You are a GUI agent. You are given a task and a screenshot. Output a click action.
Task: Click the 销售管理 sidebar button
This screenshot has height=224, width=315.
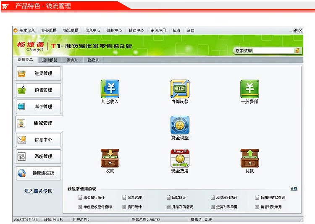coord(38,90)
